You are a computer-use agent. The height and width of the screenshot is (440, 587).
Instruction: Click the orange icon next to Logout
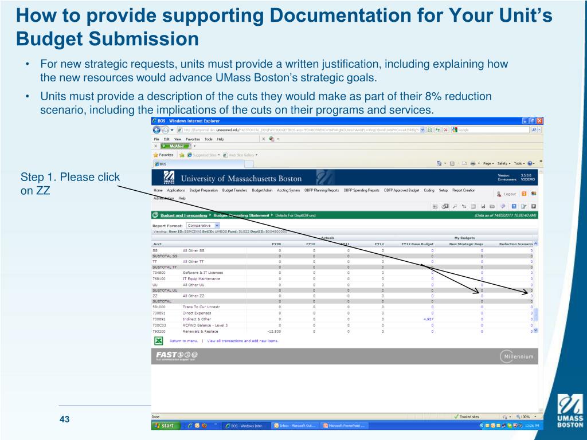524,194
